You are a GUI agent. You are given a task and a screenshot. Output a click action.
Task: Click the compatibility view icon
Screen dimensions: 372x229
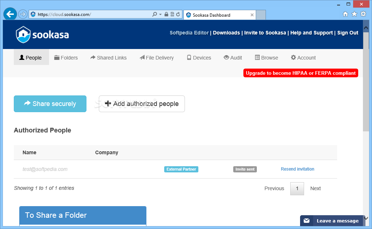coord(172,14)
